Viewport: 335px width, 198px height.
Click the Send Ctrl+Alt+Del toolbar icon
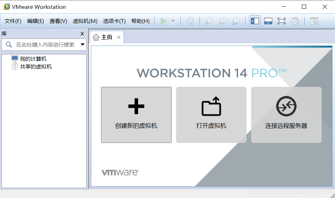(x=190, y=21)
